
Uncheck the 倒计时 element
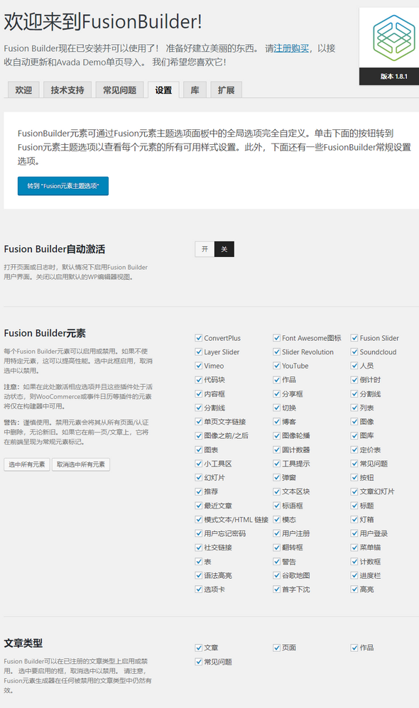pyautogui.click(x=354, y=380)
